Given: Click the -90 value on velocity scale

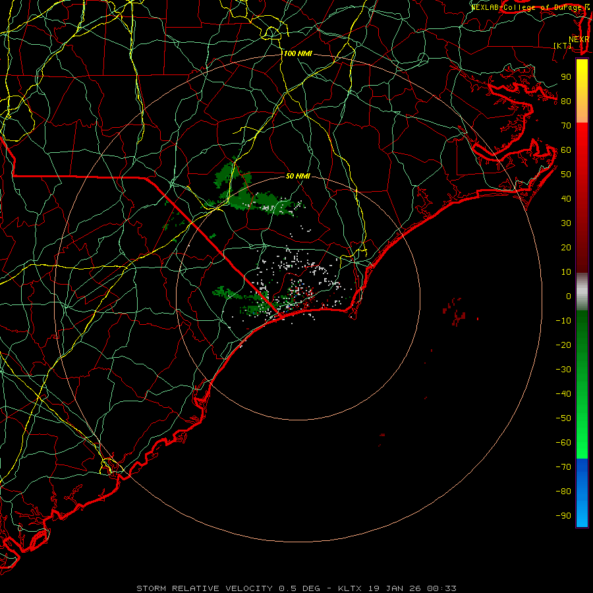Looking at the screenshot, I should [563, 516].
